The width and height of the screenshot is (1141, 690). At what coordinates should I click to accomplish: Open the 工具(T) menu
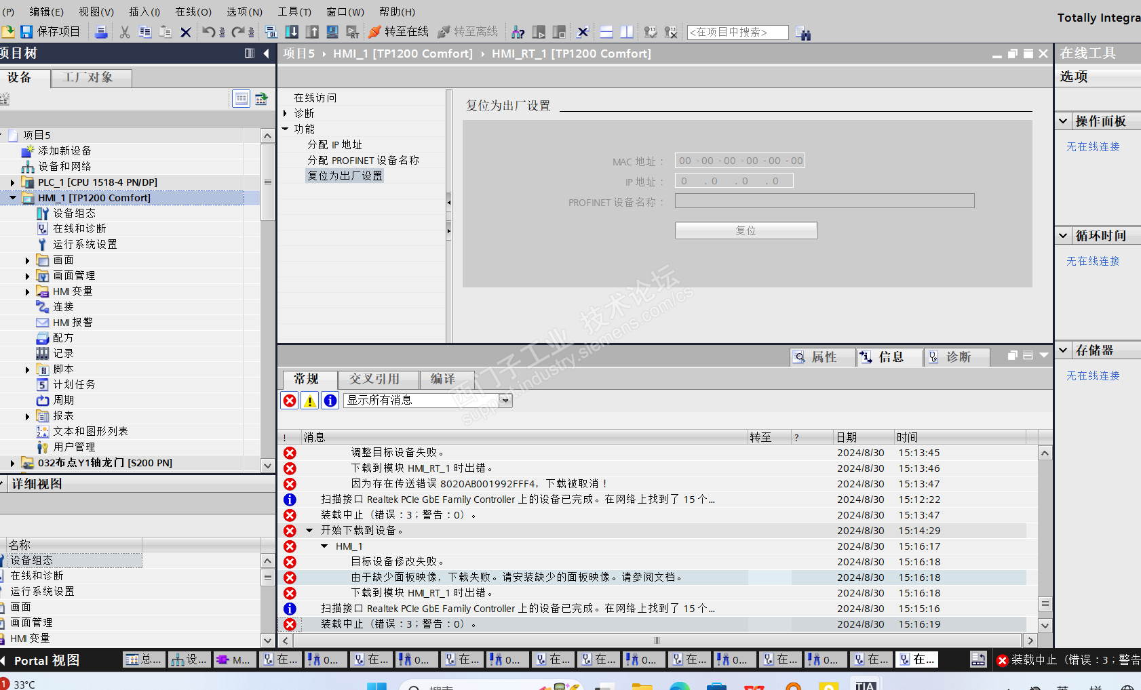(294, 12)
